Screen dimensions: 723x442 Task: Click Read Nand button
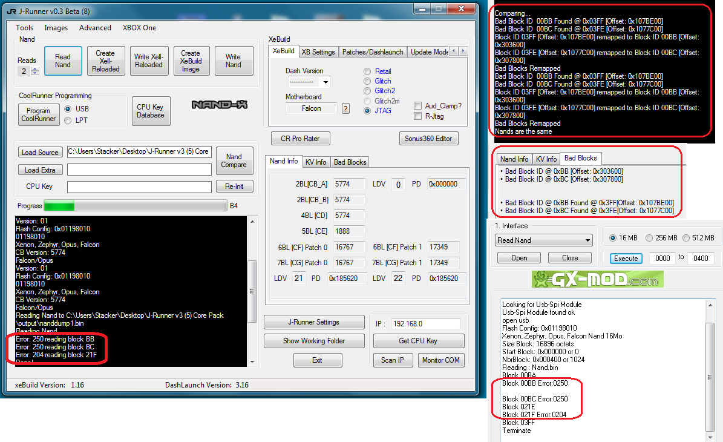point(63,61)
